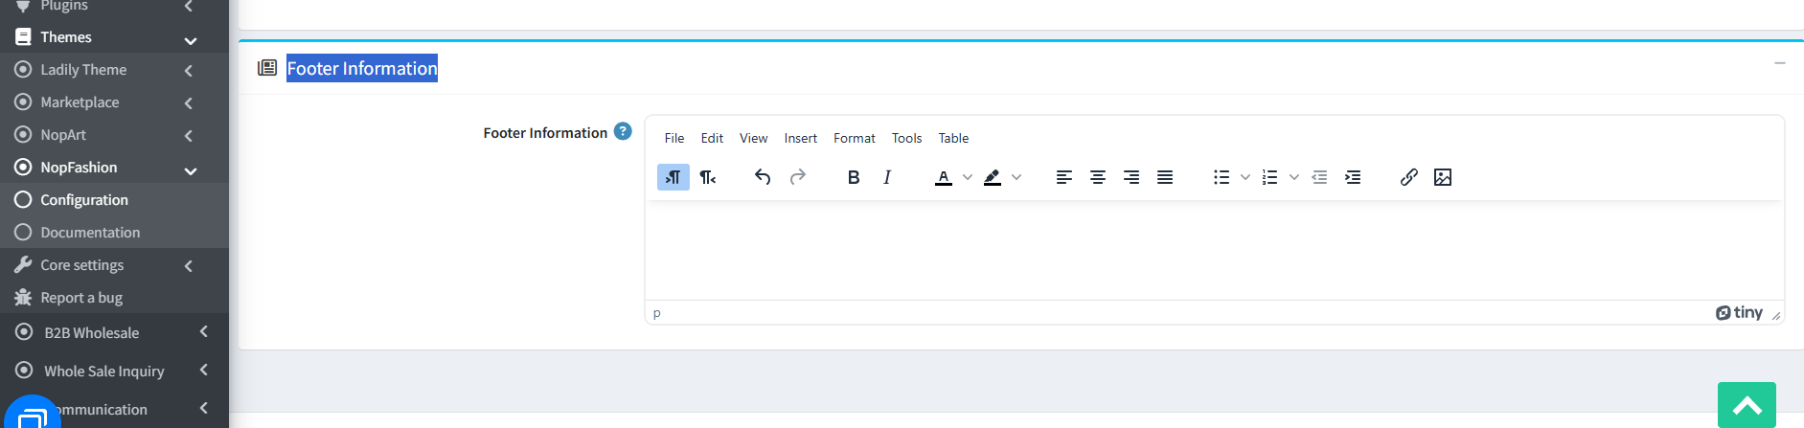This screenshot has width=1804, height=428.
Task: Click the redo arrow icon
Action: pos(797,177)
